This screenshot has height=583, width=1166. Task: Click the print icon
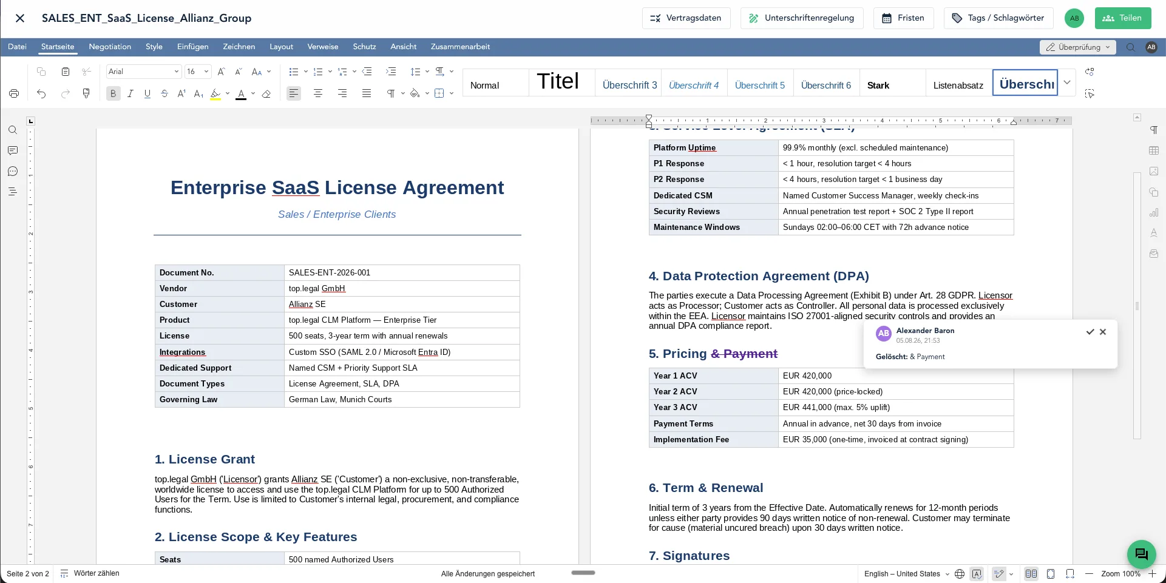coord(14,93)
